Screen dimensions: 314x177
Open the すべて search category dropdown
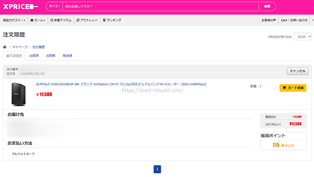[x=54, y=6]
